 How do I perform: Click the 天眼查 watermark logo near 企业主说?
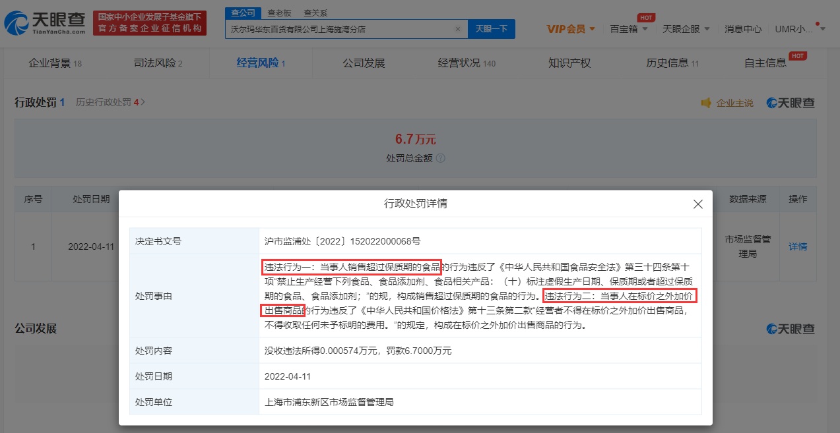coord(790,103)
